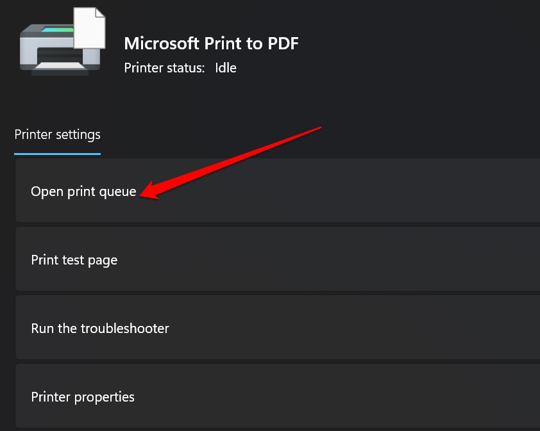Screen dimensions: 540x431
Task: Click the Microsoft Print to PDF printer icon
Action: (x=63, y=42)
